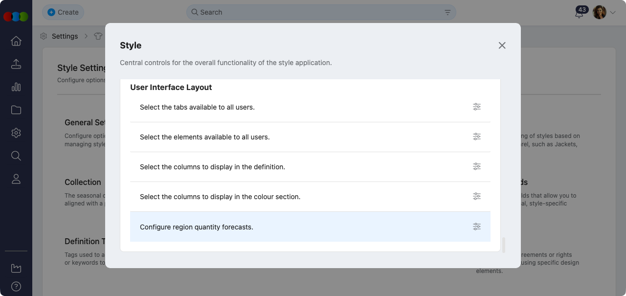Open region quantity forecasts configuration icon
This screenshot has height=296, width=626.
point(476,227)
